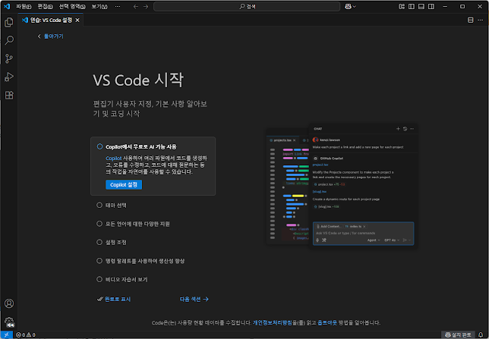Select the 명령 팔레트를 사용하여 생산성 향상 step

(x=140, y=261)
